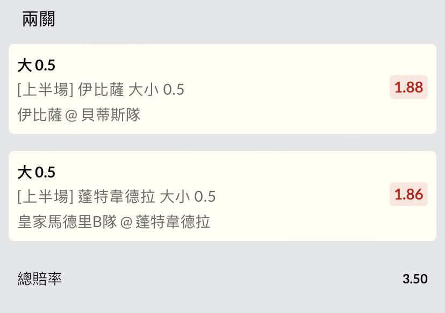The image size is (445, 313).
Task: Select the 1.88 odds badge
Action: point(408,87)
